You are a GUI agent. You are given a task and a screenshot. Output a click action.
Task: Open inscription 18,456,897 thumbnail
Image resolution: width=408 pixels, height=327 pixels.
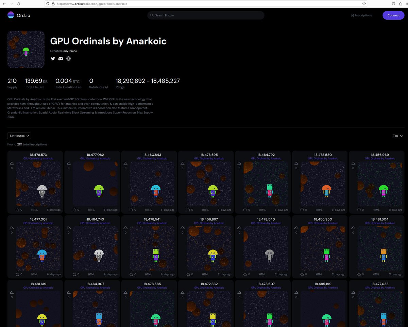209,248
